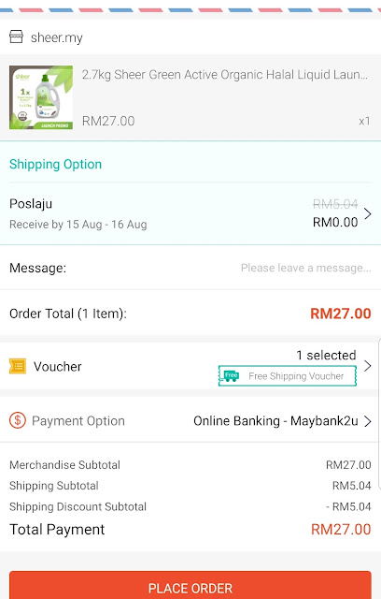Screen dimensions: 381x599
Task: Tap the Payment Option label
Action: [x=78, y=421]
